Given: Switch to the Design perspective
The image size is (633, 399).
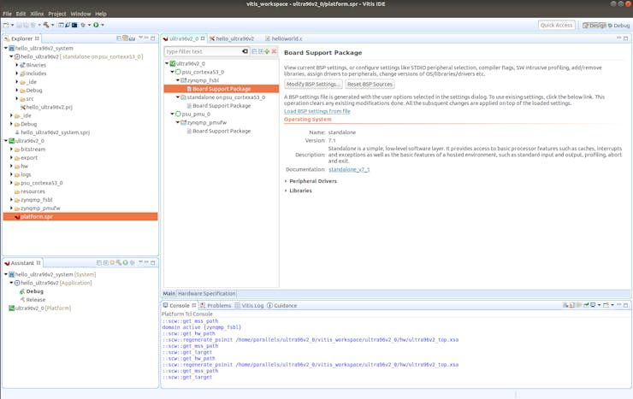Looking at the screenshot, I should click(594, 26).
